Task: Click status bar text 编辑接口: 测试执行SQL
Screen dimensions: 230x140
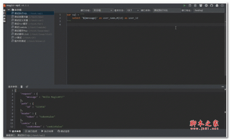Action: (x=26, y=135)
